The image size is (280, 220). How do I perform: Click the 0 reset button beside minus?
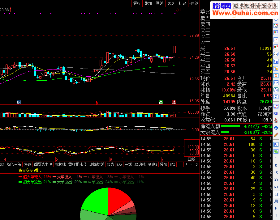click(x=196, y=164)
